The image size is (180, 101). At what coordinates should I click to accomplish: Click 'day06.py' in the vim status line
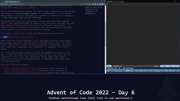117,66
